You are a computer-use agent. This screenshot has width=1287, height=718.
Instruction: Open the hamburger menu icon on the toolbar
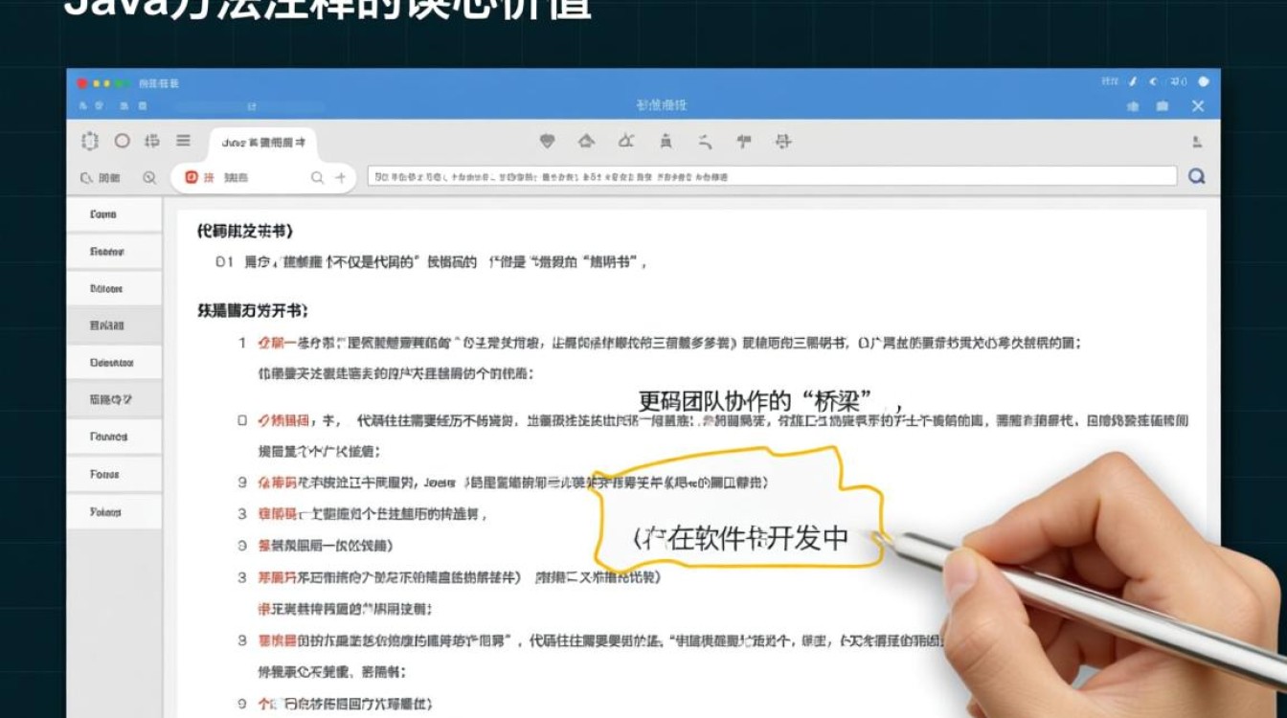(x=181, y=140)
